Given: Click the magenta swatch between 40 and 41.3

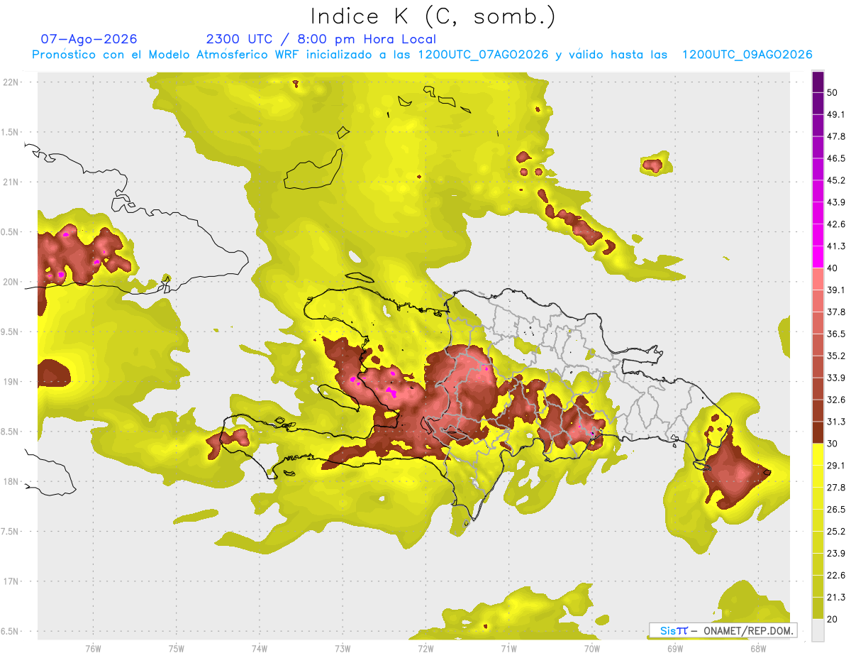Looking at the screenshot, I should pyautogui.click(x=818, y=257).
